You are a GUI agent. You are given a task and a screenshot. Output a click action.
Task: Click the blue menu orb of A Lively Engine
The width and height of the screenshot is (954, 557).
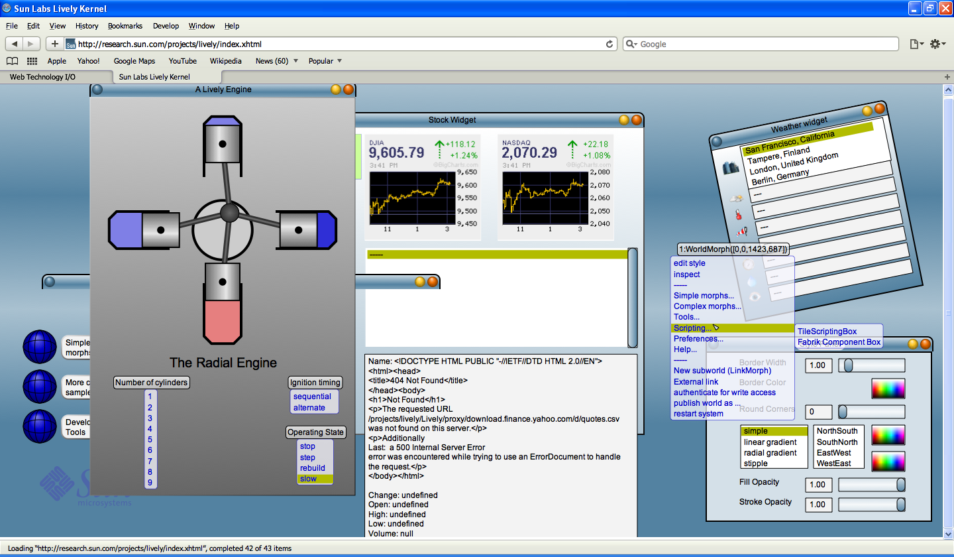(97, 90)
